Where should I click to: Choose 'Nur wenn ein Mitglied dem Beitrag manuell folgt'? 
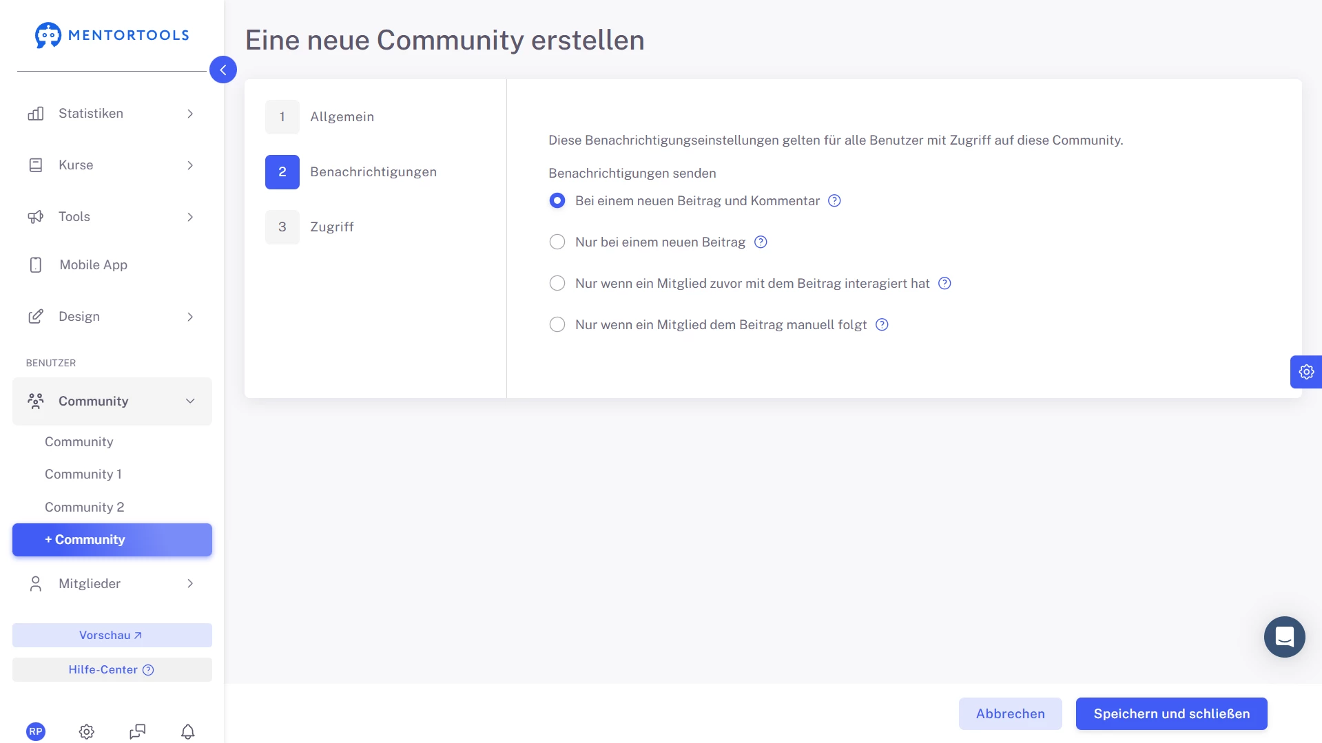pyautogui.click(x=557, y=325)
